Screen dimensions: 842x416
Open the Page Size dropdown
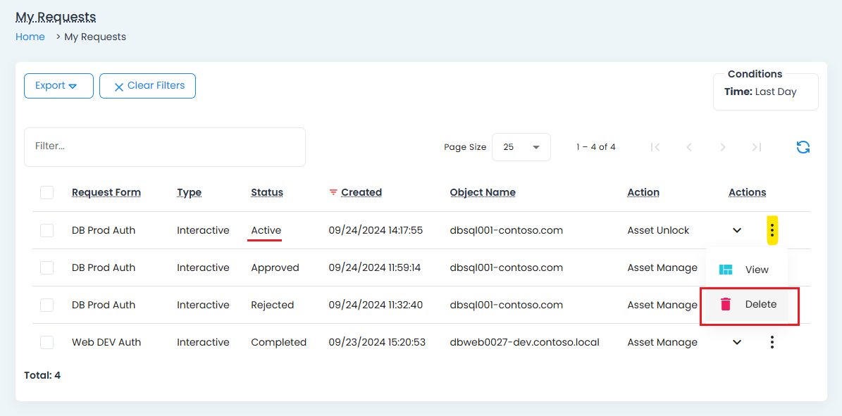point(521,147)
